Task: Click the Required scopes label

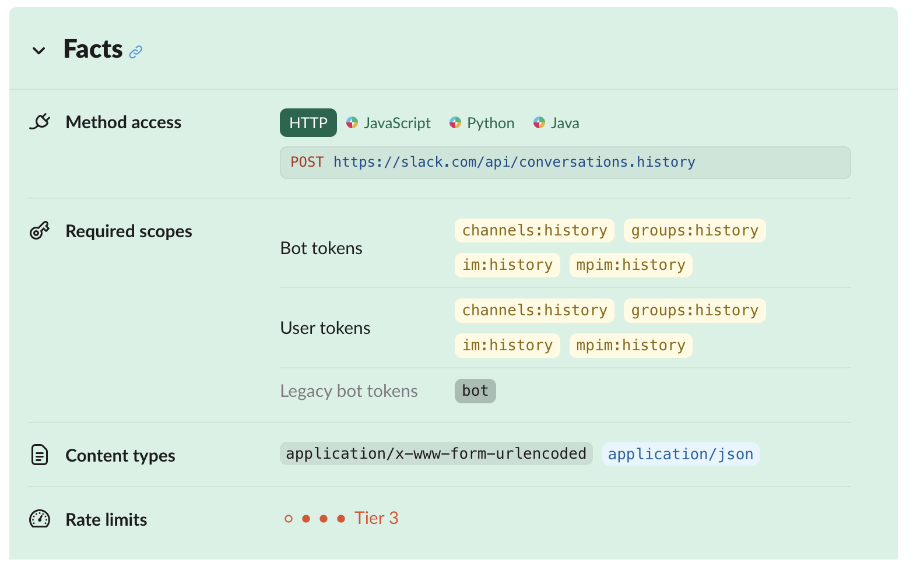Action: (x=129, y=231)
